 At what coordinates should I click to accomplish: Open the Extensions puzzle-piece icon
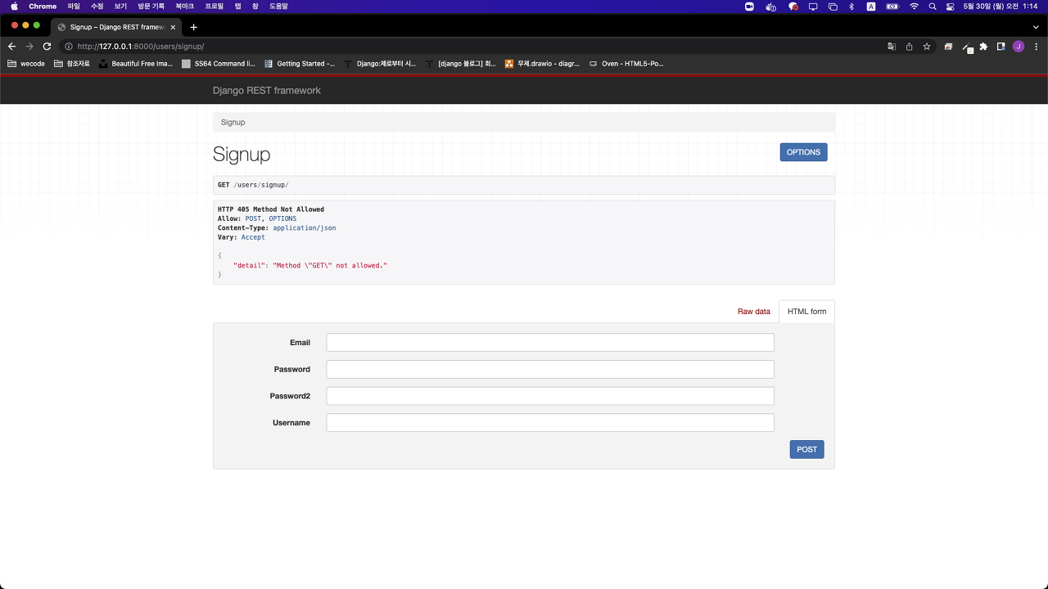[x=983, y=47]
